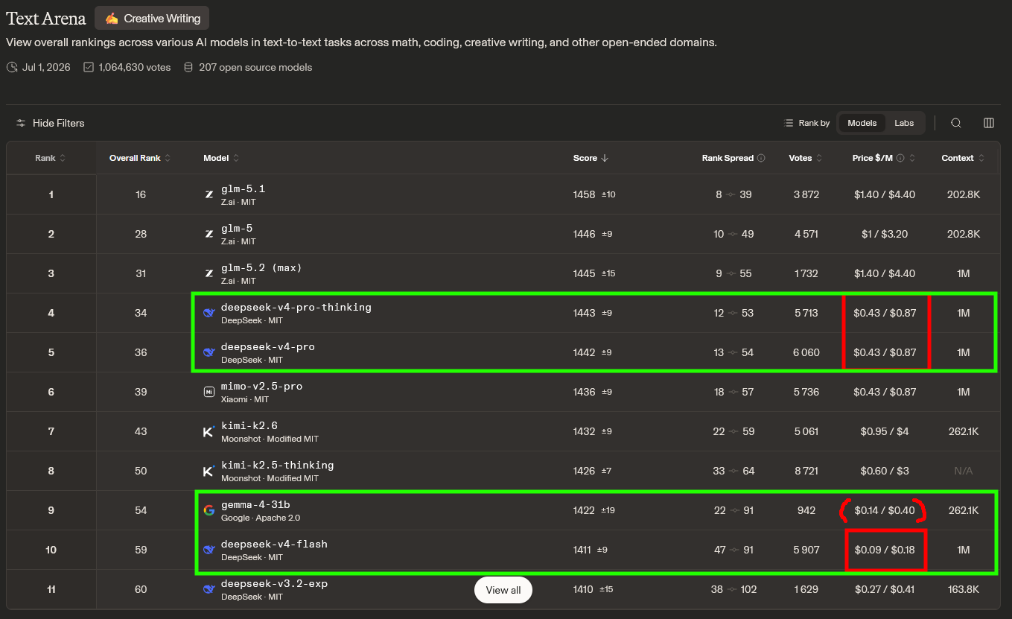Click the $0.09 / $0.18 price cell
Viewport: 1012px width, 619px height.
[884, 550]
